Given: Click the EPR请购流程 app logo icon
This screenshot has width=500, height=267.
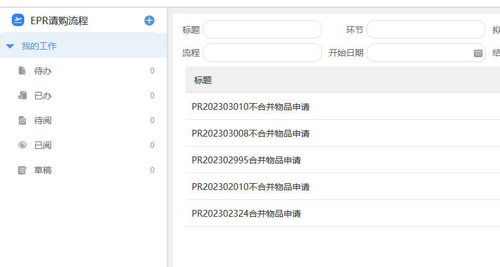Looking at the screenshot, I should click(x=18, y=20).
